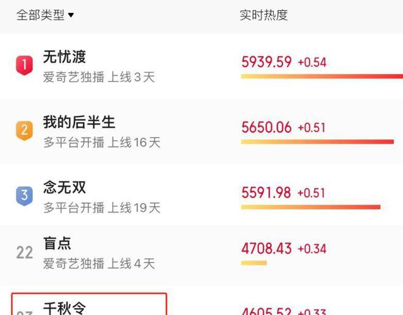Click the blue rank 3 badge
403x315 pixels.
click(24, 196)
